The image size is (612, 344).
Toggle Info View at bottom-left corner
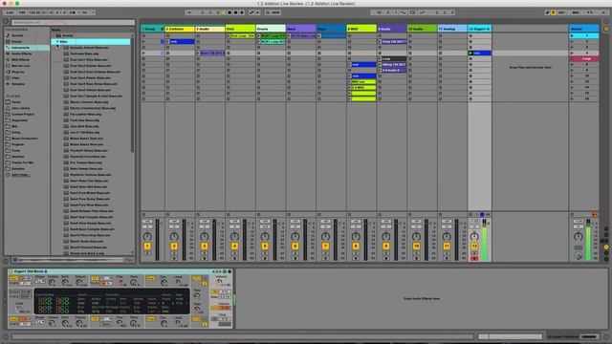pyautogui.click(x=6, y=336)
